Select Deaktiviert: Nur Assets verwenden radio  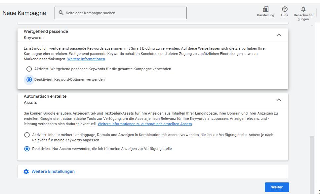pos(27,149)
